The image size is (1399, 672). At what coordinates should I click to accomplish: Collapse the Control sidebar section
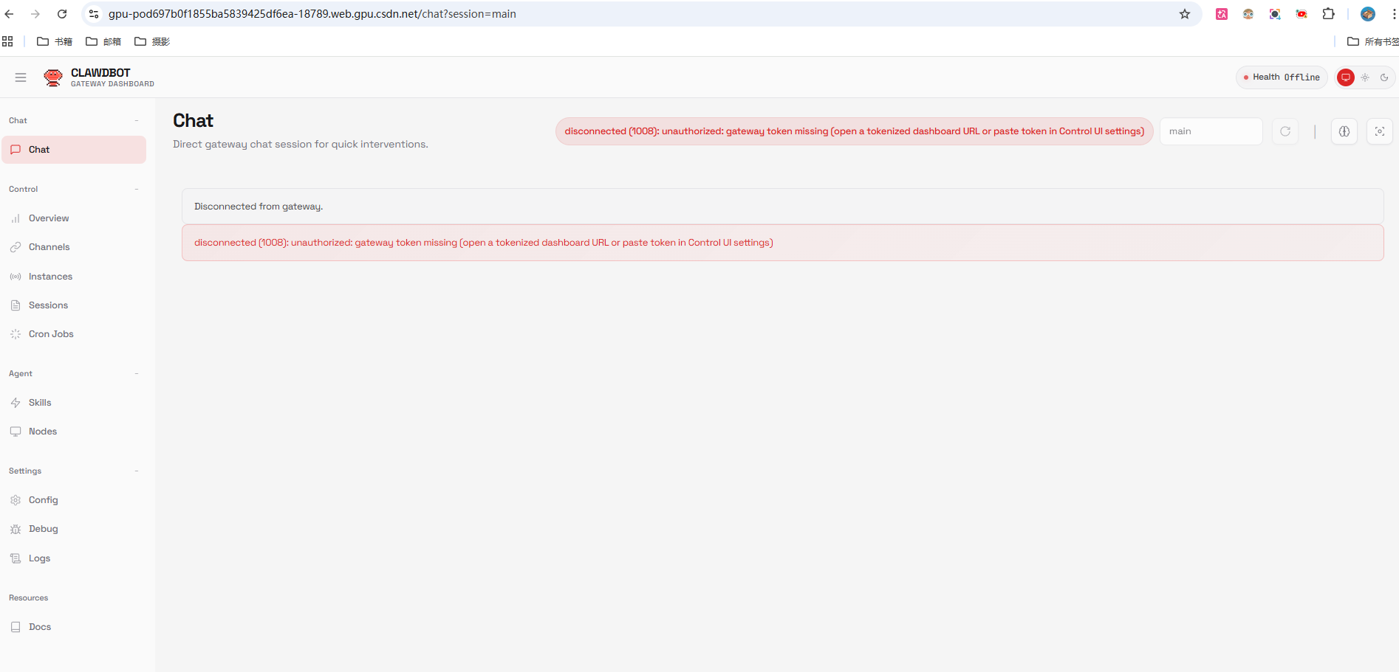coord(137,190)
